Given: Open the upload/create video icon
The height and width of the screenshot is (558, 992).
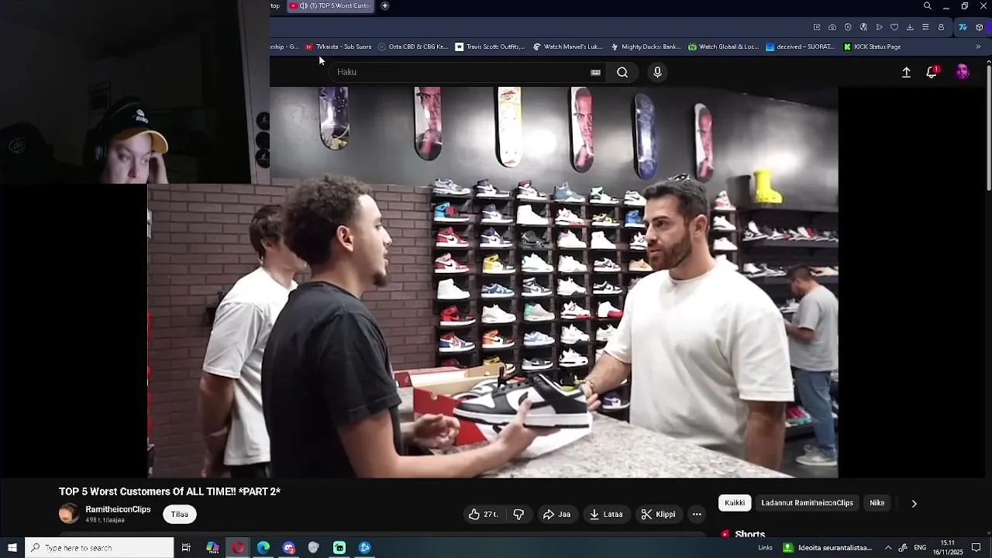Looking at the screenshot, I should (906, 72).
